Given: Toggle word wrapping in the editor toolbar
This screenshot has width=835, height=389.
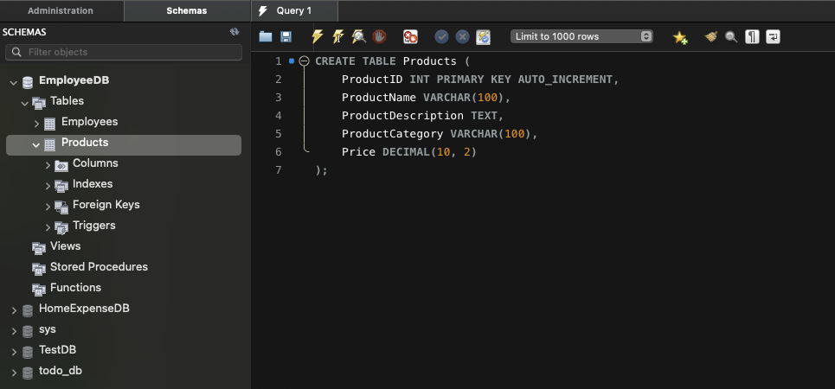Looking at the screenshot, I should [773, 37].
